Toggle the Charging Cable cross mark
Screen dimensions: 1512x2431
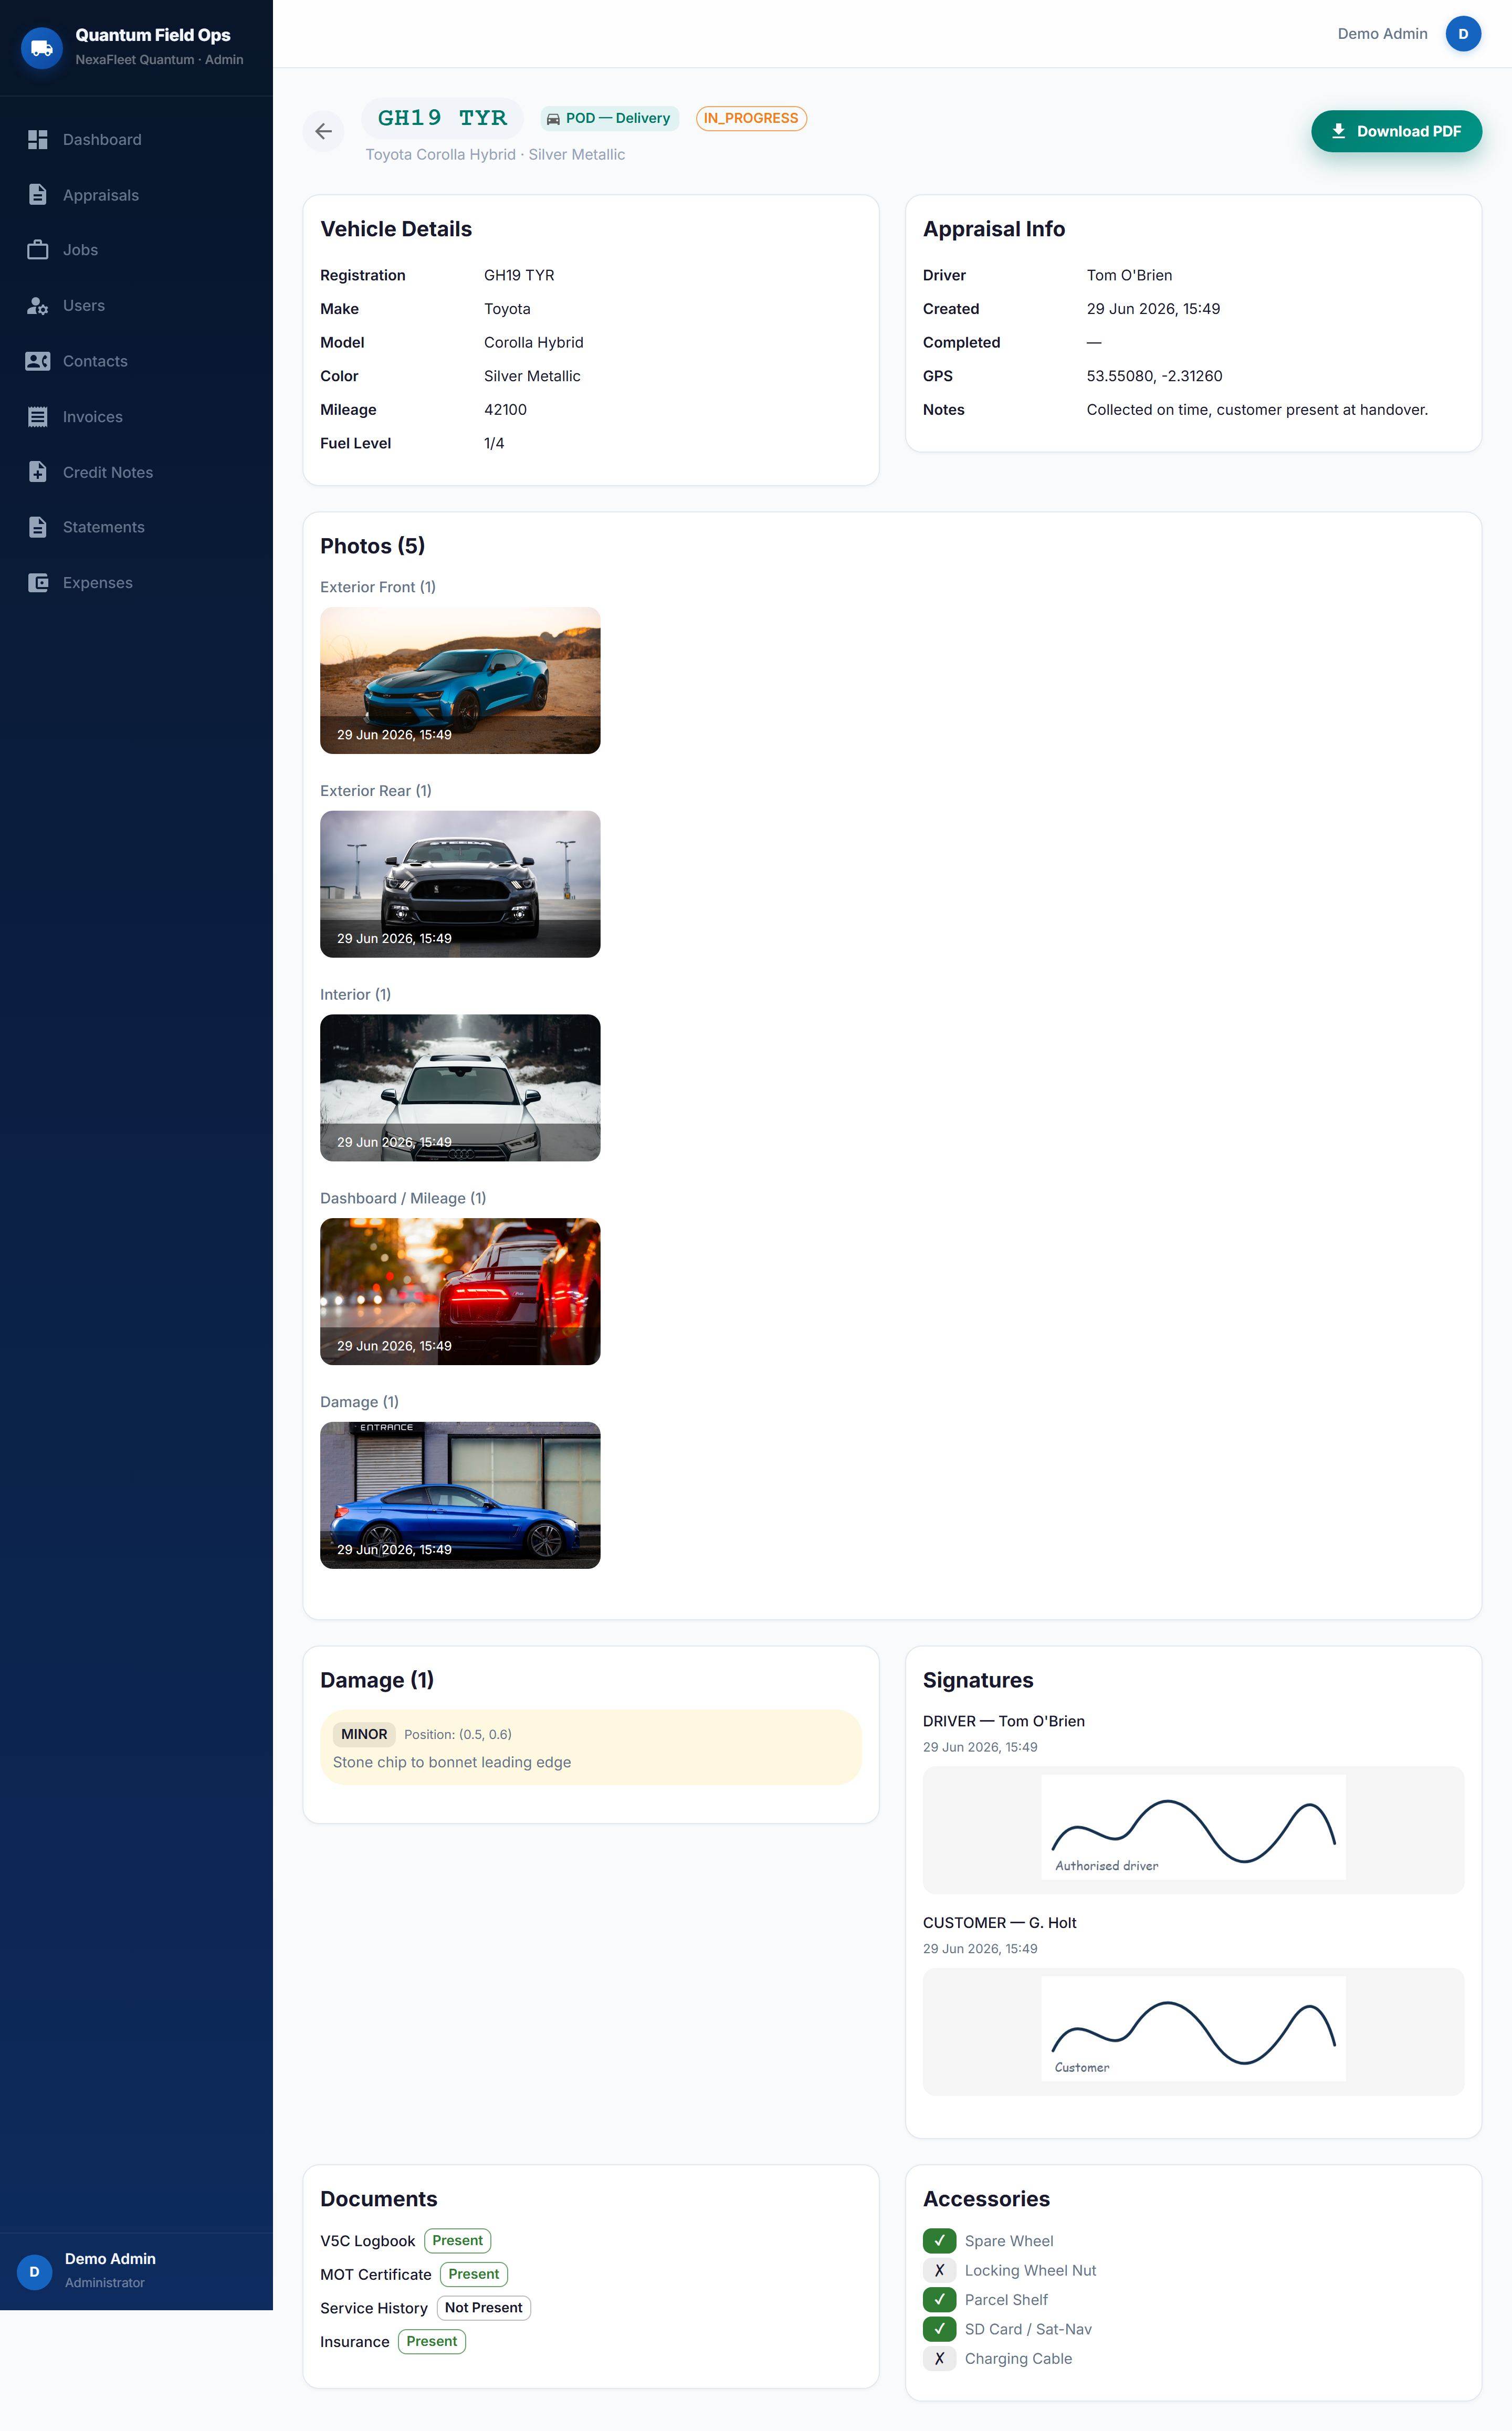pos(939,2359)
